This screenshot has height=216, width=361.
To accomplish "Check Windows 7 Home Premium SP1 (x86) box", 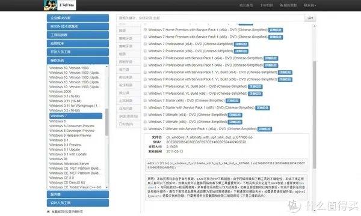I will [145, 37].
